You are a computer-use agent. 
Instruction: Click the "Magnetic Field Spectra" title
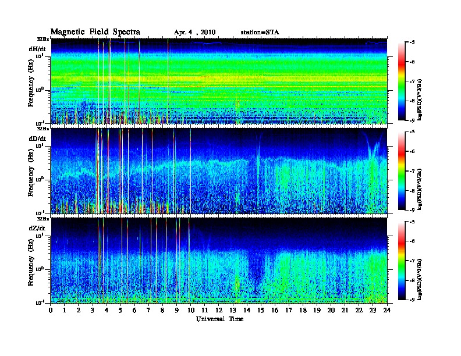point(95,32)
